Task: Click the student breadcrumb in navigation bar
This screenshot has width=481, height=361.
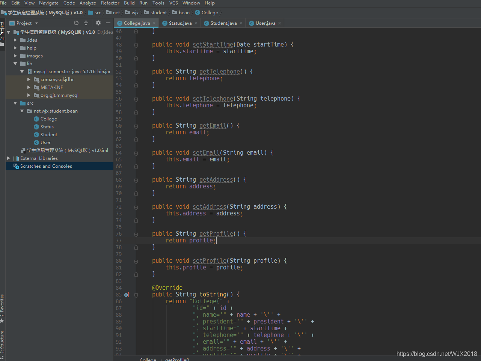Action: (155, 13)
